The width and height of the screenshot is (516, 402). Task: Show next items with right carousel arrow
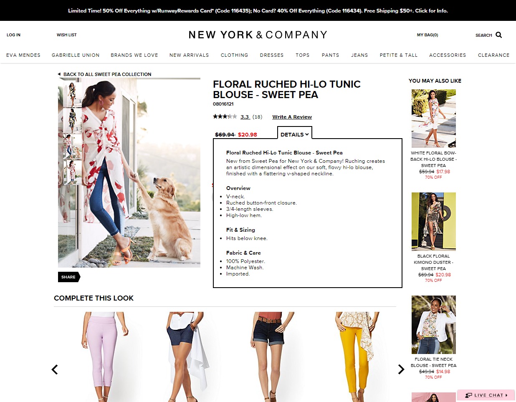pyautogui.click(x=401, y=369)
